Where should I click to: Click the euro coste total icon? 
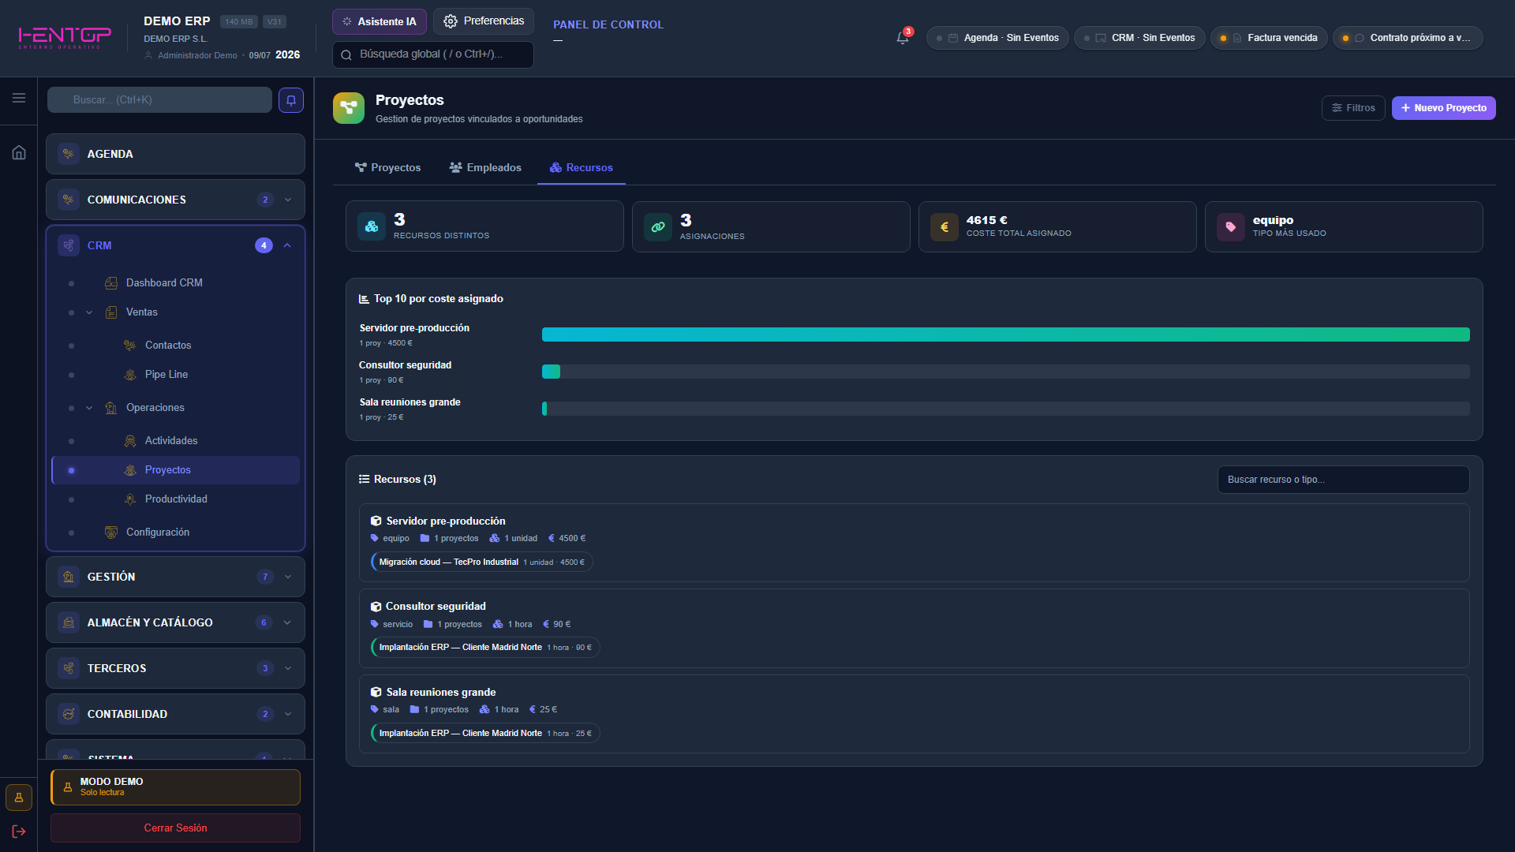[x=945, y=226]
